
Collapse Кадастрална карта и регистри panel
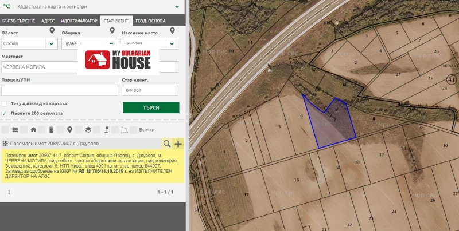177,7
